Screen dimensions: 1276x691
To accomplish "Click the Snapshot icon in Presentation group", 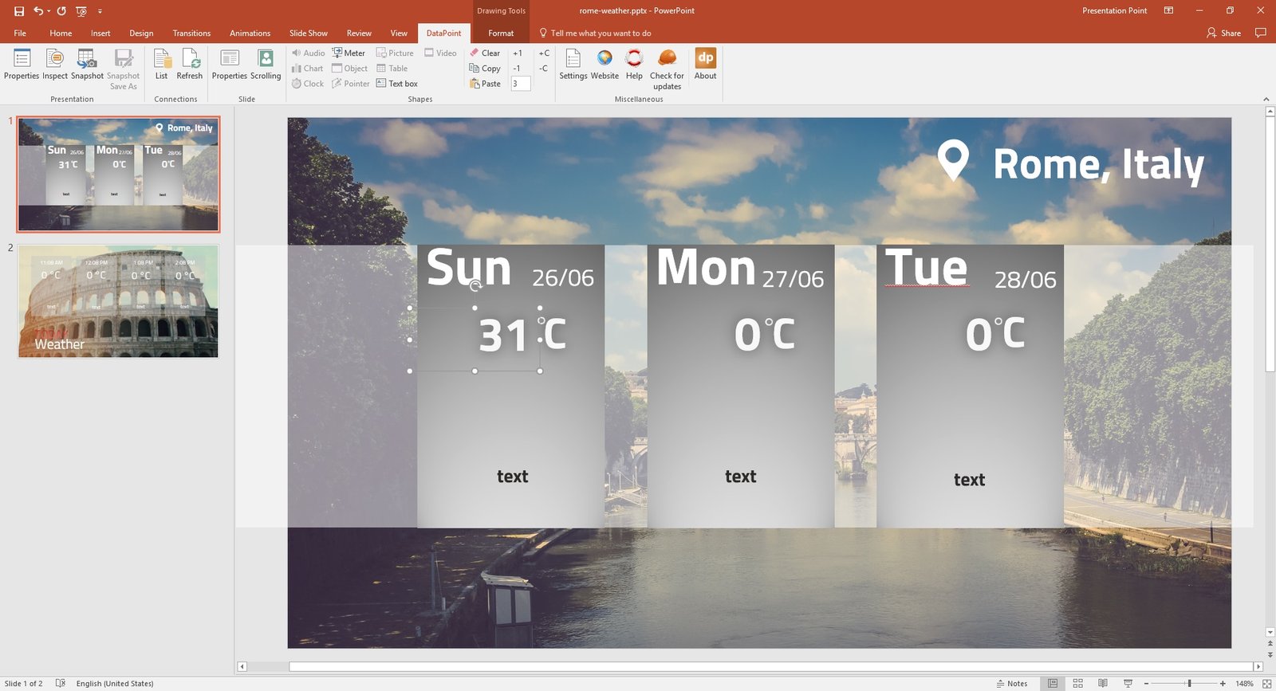I will point(86,59).
